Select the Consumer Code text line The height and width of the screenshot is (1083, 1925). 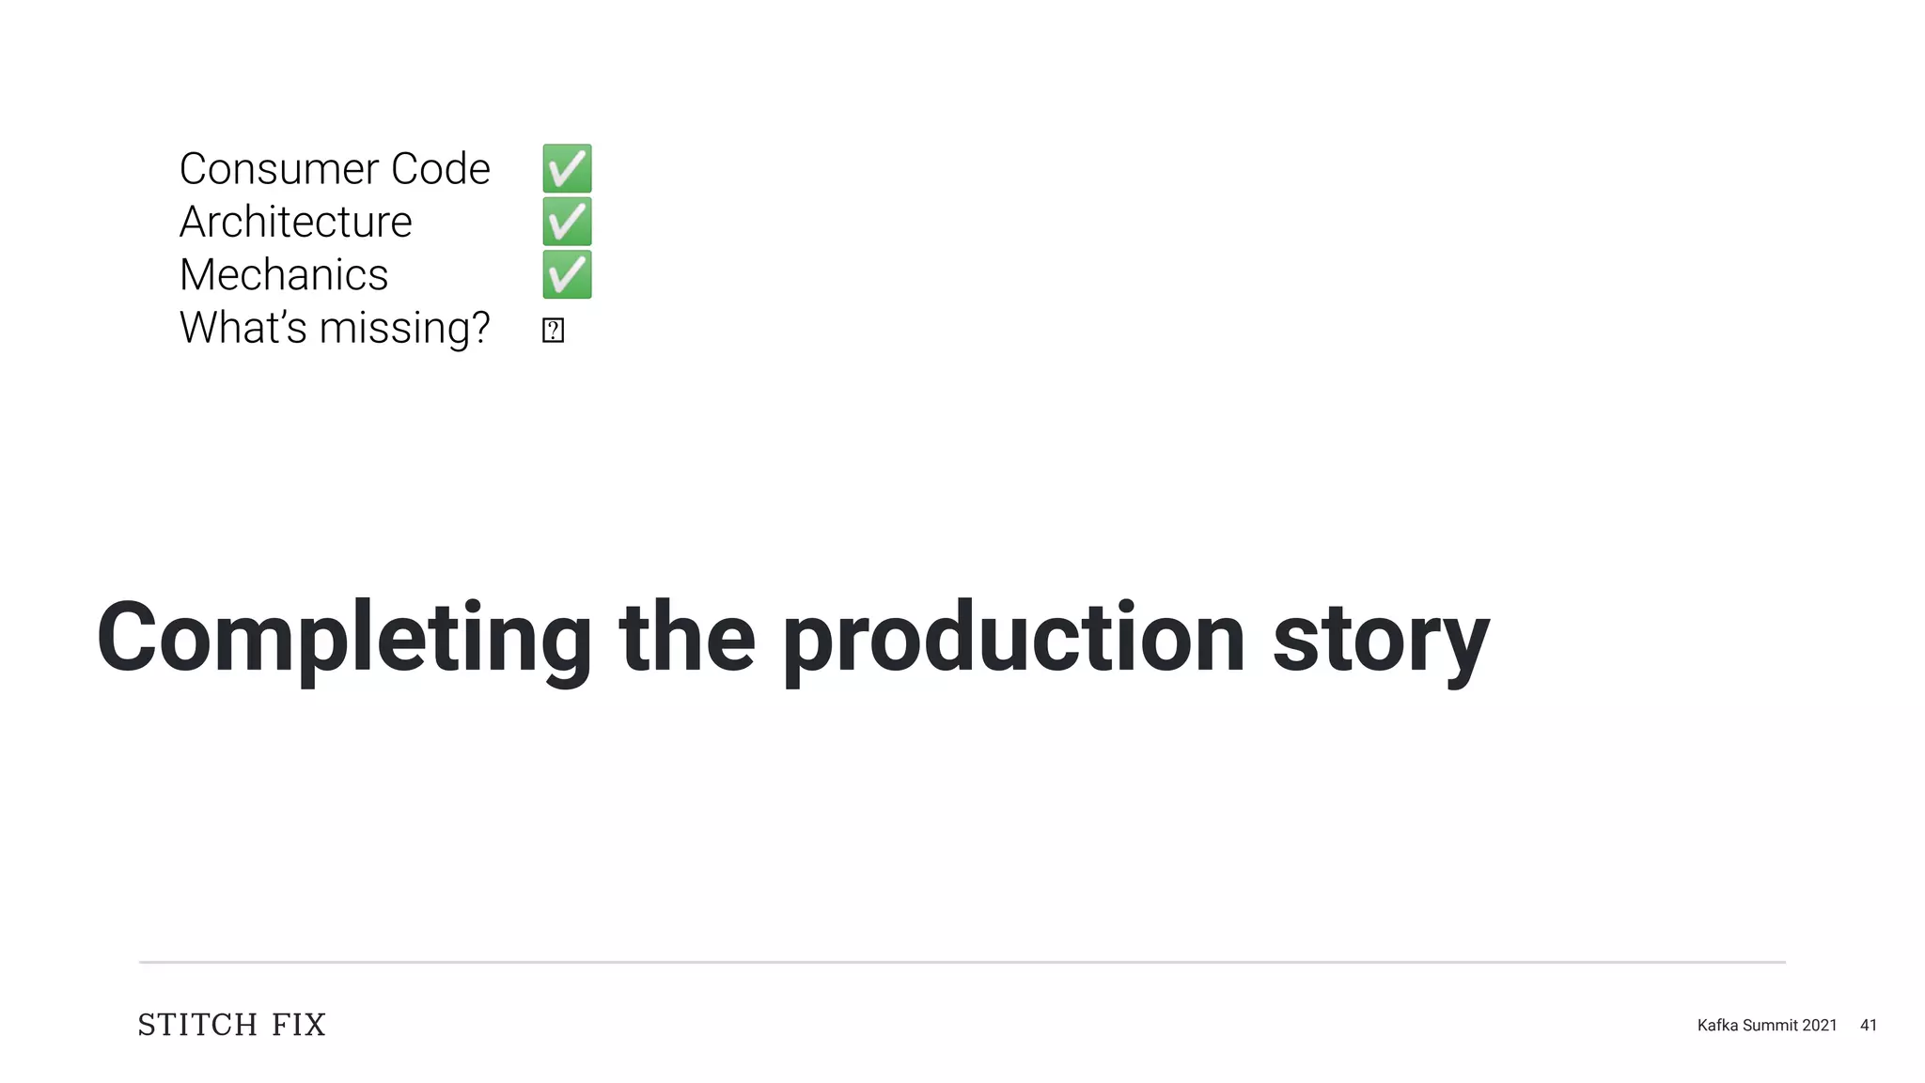(334, 169)
